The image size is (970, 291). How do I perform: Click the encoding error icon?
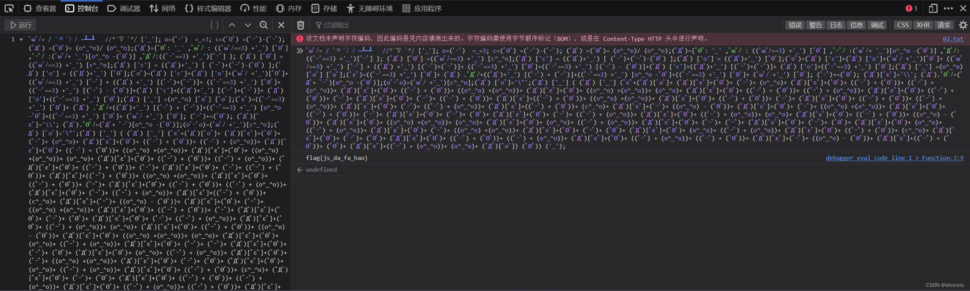[x=300, y=39]
